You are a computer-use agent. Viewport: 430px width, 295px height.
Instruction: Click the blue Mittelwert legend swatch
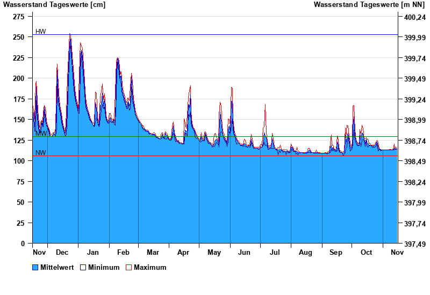[x=35, y=267]
